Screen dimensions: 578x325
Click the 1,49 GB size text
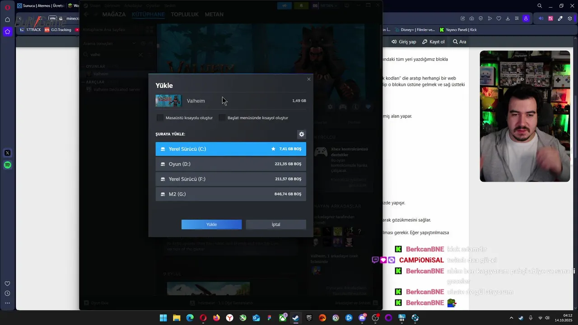click(299, 101)
